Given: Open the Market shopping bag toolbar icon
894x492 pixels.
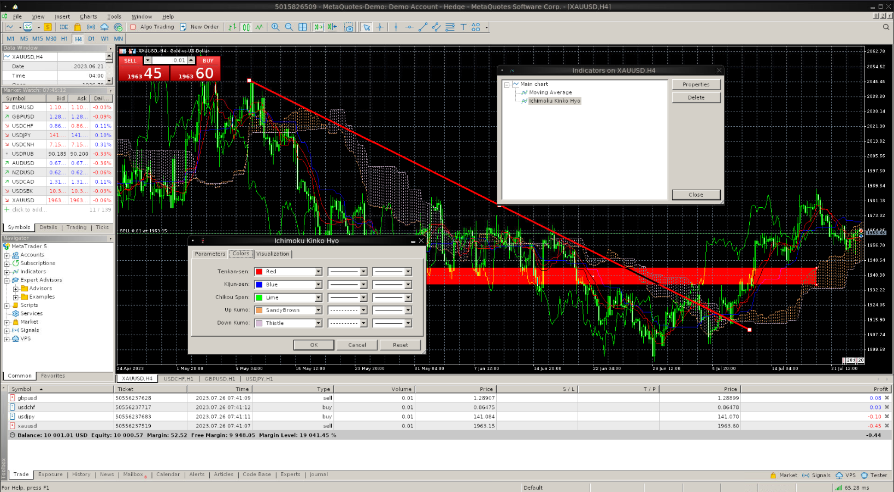Looking at the screenshot, I should coord(78,27).
